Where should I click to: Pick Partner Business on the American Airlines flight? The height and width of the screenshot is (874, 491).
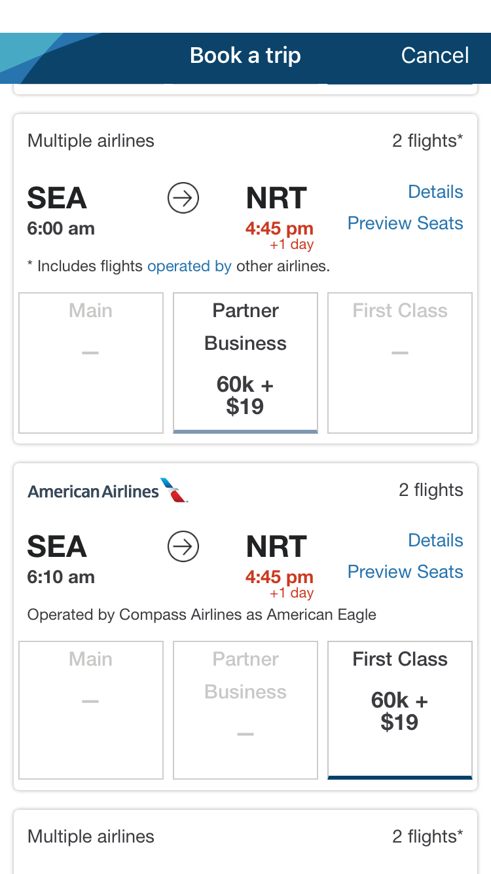[245, 710]
